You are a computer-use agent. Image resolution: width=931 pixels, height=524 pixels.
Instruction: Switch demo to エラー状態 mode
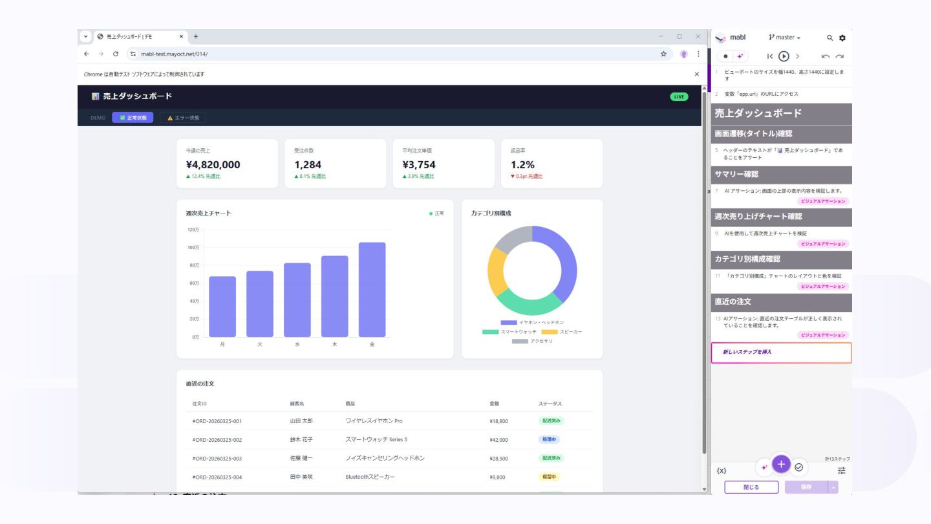click(183, 118)
